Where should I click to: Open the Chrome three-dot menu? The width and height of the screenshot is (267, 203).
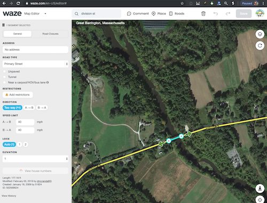(x=263, y=3)
